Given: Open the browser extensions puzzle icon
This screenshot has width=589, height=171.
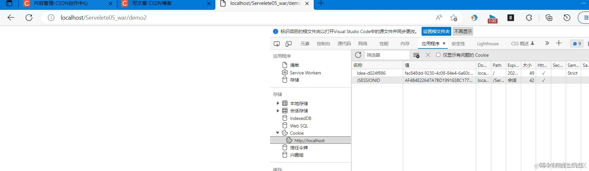Looking at the screenshot, I should (529, 18).
